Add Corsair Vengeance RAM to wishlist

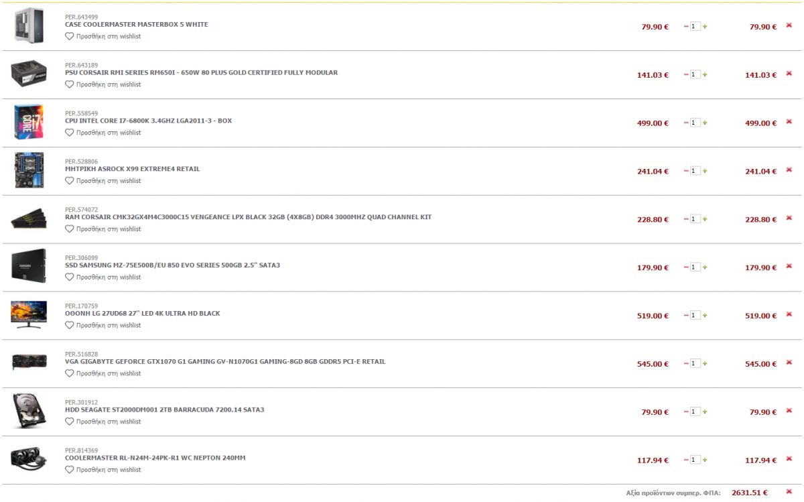(x=103, y=229)
